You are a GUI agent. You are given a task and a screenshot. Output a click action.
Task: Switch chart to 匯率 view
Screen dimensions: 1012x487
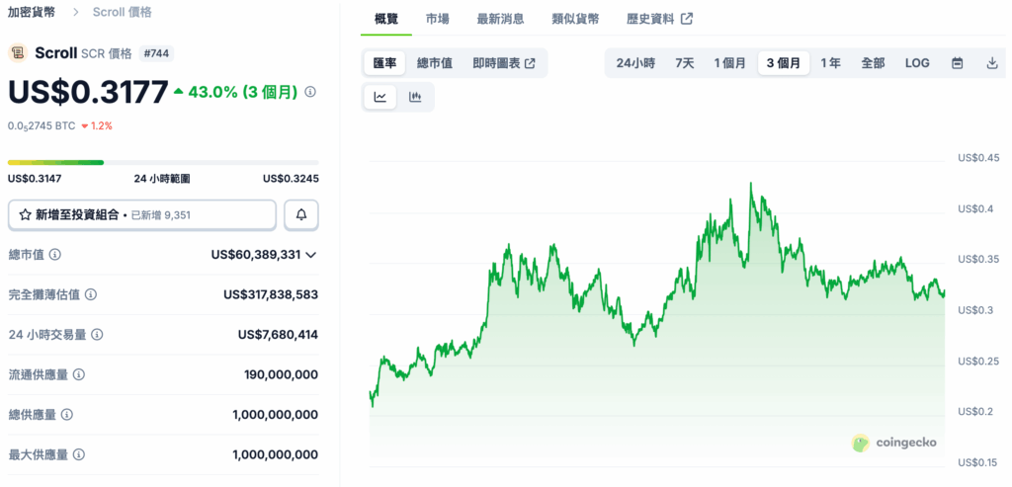coord(384,63)
